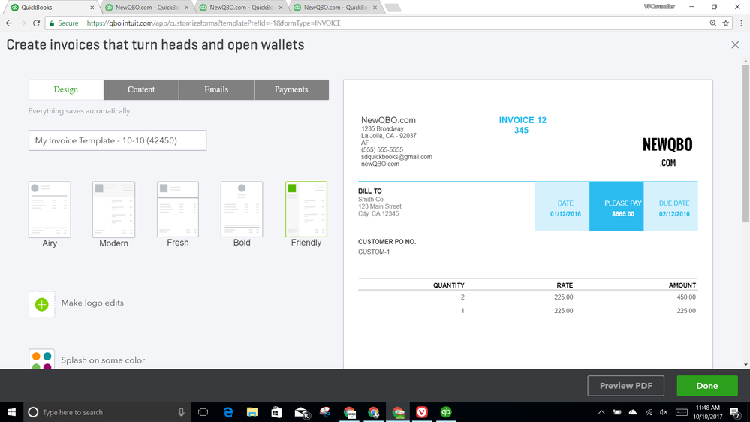This screenshot has width=750, height=422.
Task: Reload the page with the refresh icon
Action: pos(36,23)
